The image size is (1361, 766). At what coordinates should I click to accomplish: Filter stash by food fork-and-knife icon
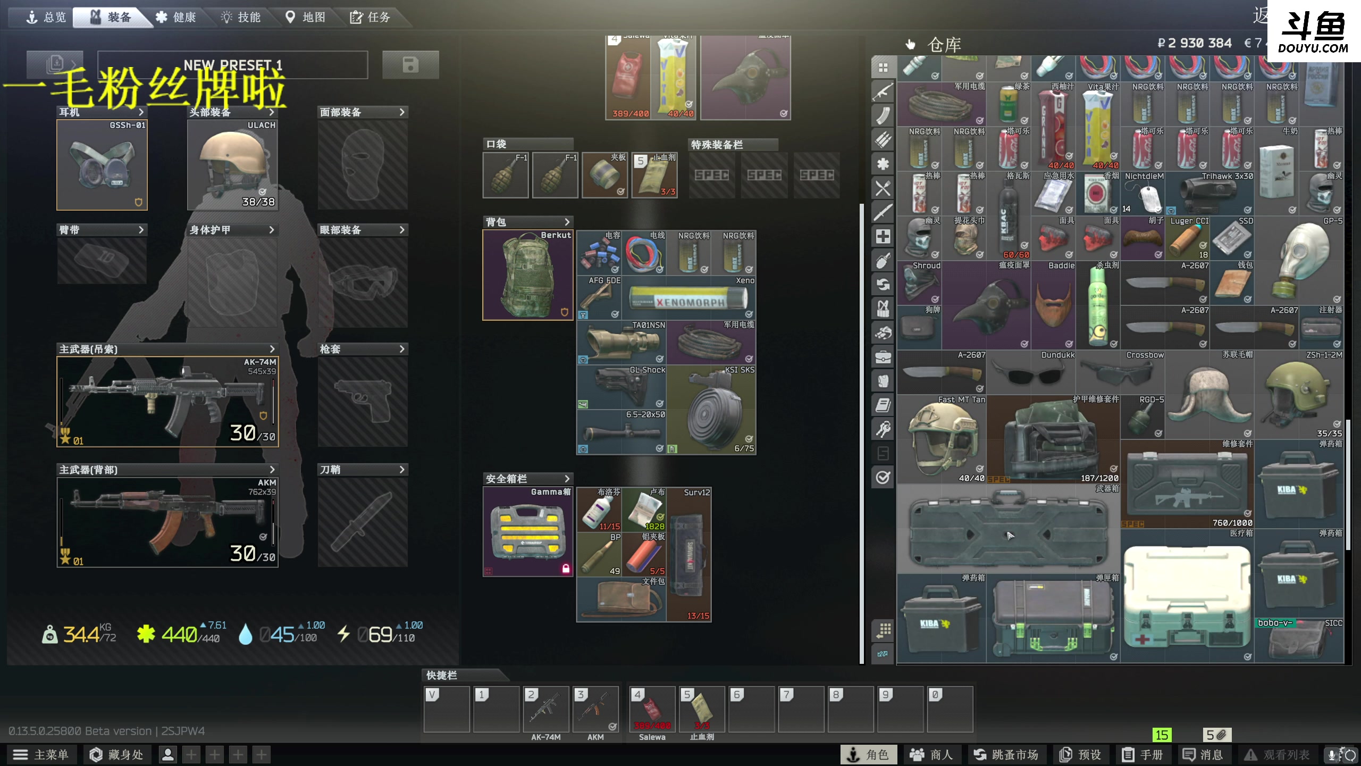pyautogui.click(x=883, y=188)
